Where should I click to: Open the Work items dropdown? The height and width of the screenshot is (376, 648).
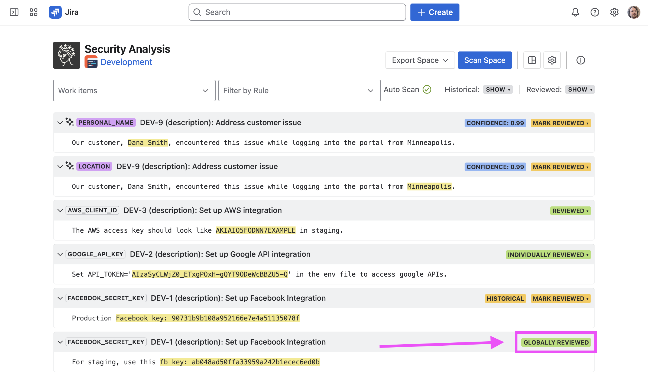pos(134,90)
